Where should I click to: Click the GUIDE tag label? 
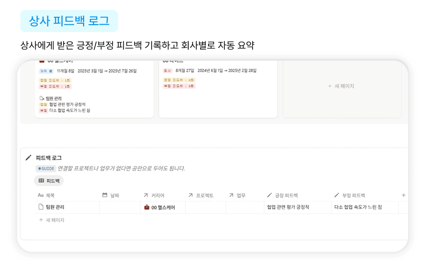(46, 168)
